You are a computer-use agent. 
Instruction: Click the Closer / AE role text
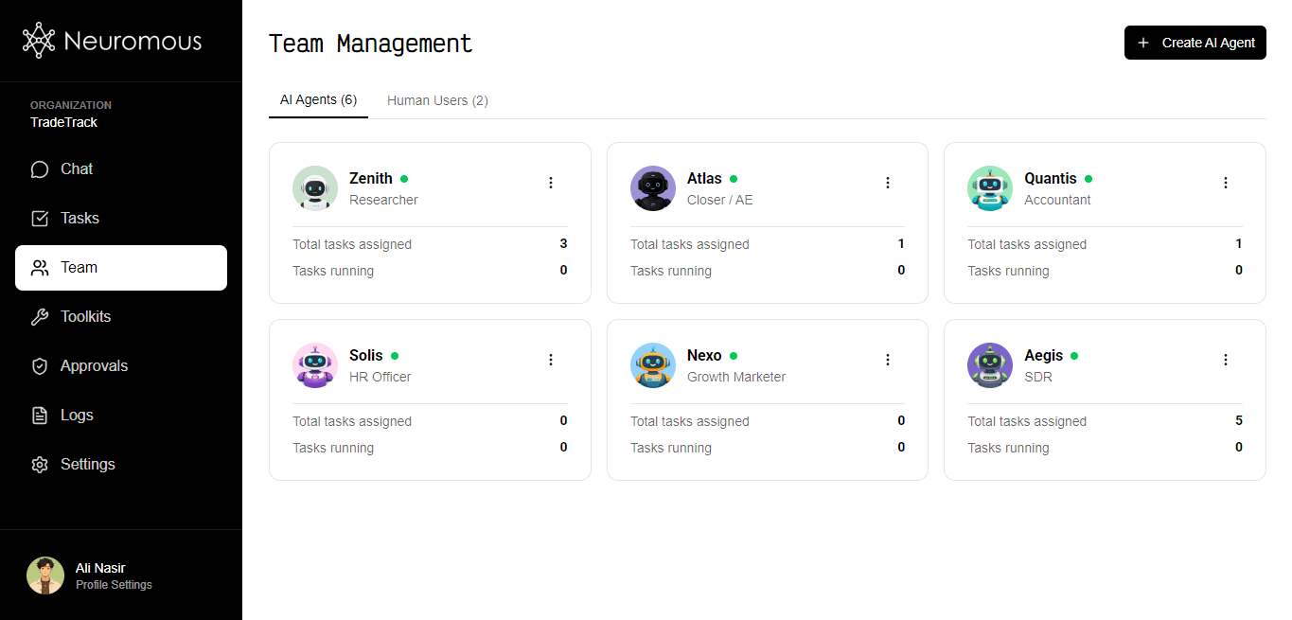pyautogui.click(x=720, y=200)
